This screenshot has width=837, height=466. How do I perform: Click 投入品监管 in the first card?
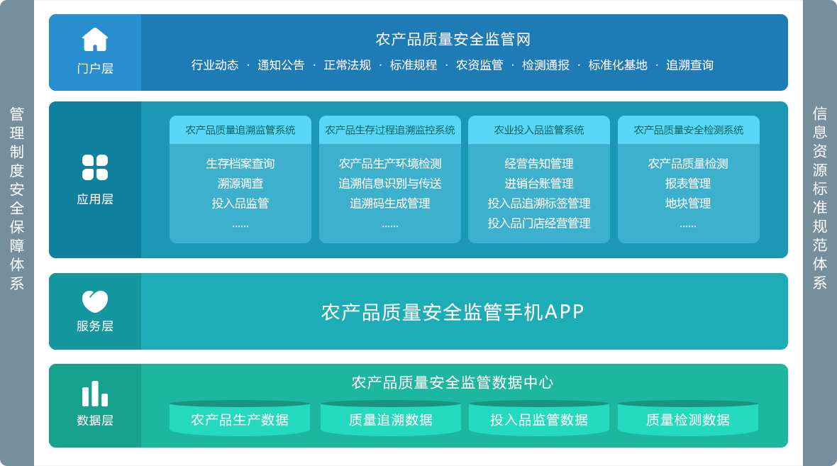(240, 203)
